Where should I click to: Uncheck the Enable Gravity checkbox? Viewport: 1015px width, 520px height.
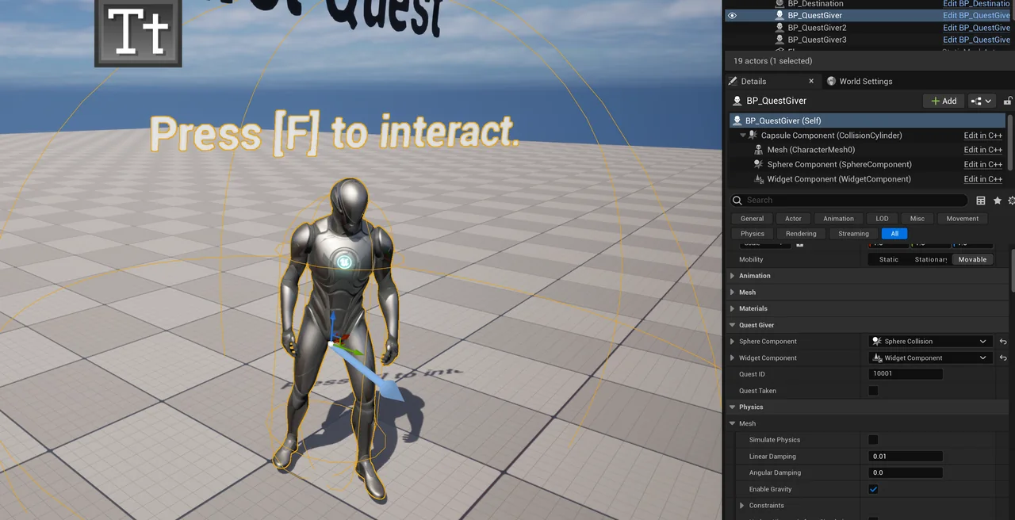pos(873,489)
